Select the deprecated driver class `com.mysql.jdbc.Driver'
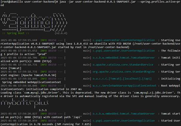181x126 pixels. [x=41, y=93]
